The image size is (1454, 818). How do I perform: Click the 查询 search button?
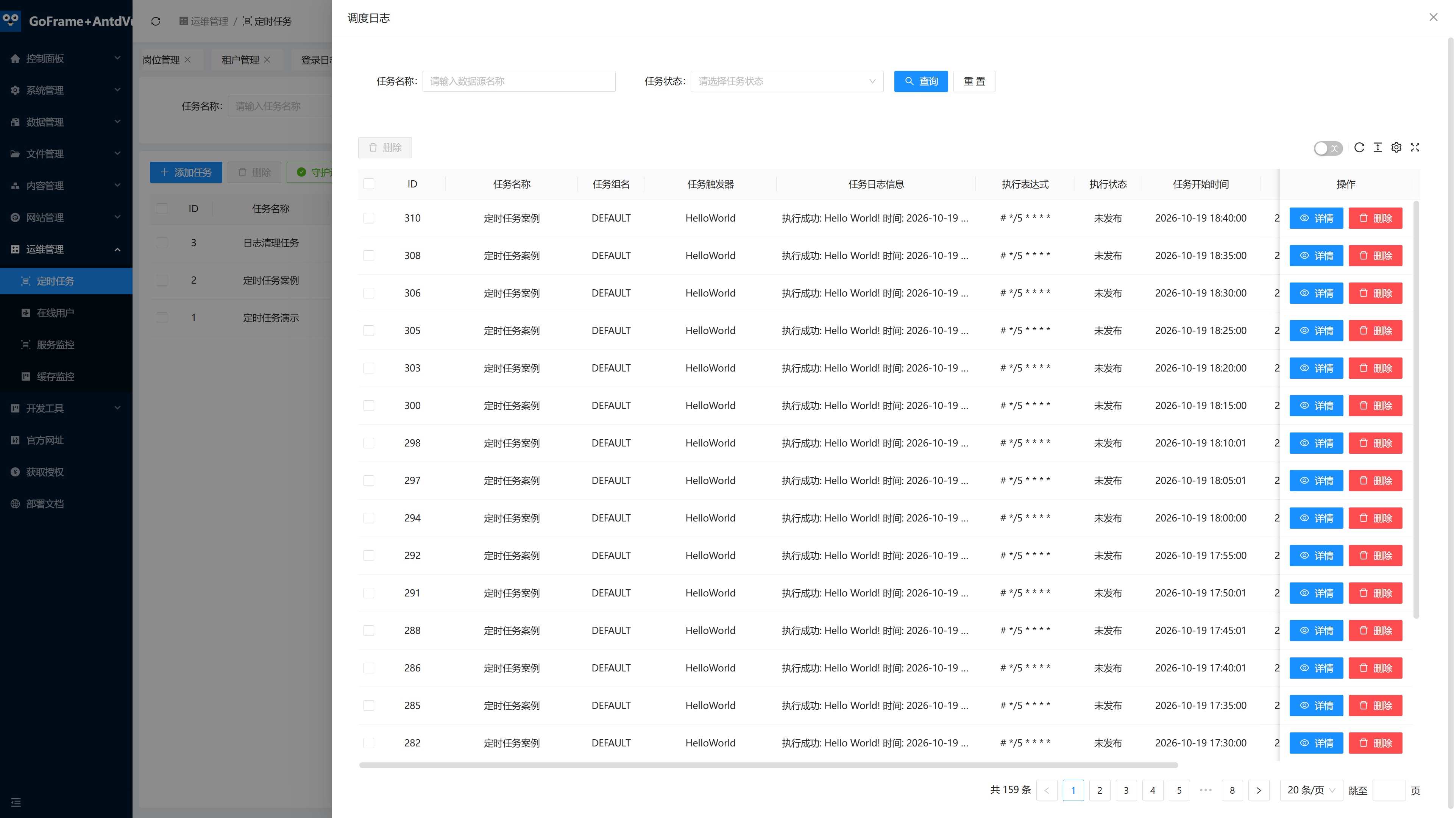[920, 81]
